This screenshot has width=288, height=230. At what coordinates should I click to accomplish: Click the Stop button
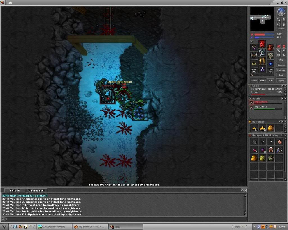[x=281, y=60]
